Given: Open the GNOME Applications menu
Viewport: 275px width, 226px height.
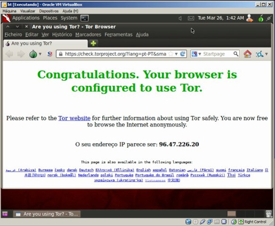Looking at the screenshot, I should 26,18.
